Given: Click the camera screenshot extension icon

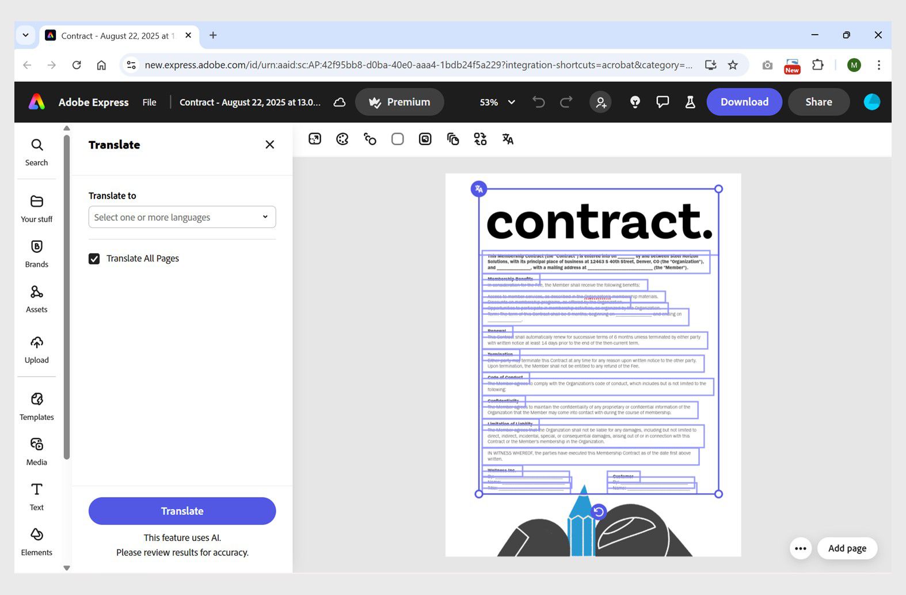Looking at the screenshot, I should (x=767, y=65).
